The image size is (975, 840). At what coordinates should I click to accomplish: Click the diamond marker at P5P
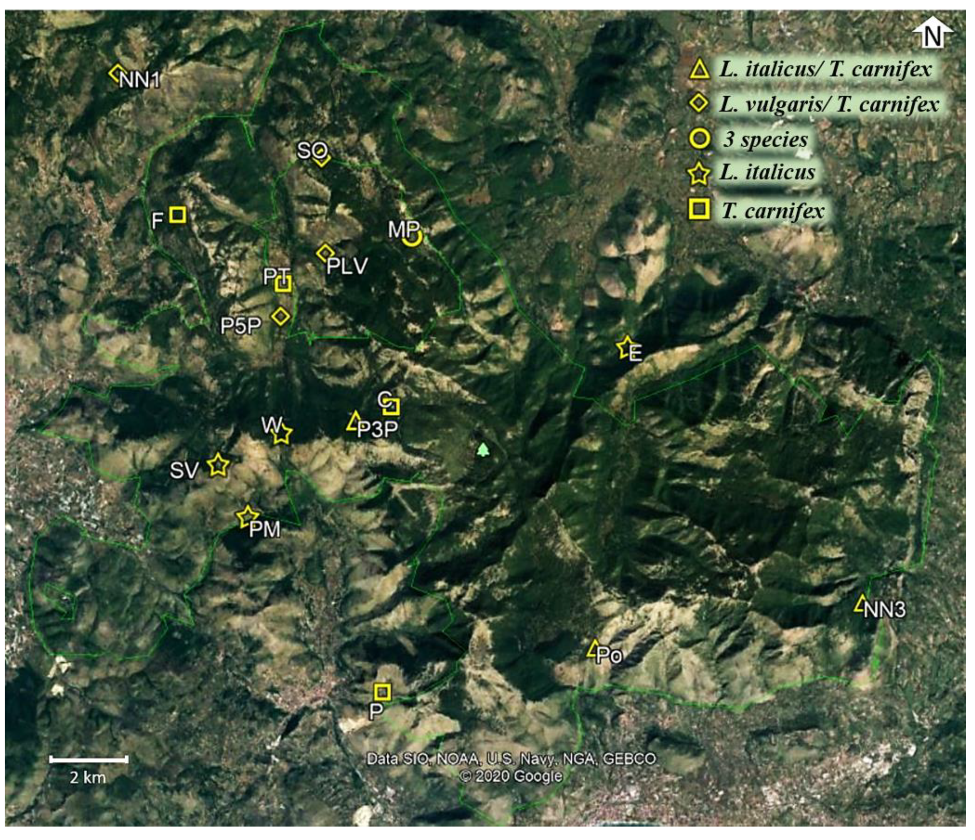point(281,316)
